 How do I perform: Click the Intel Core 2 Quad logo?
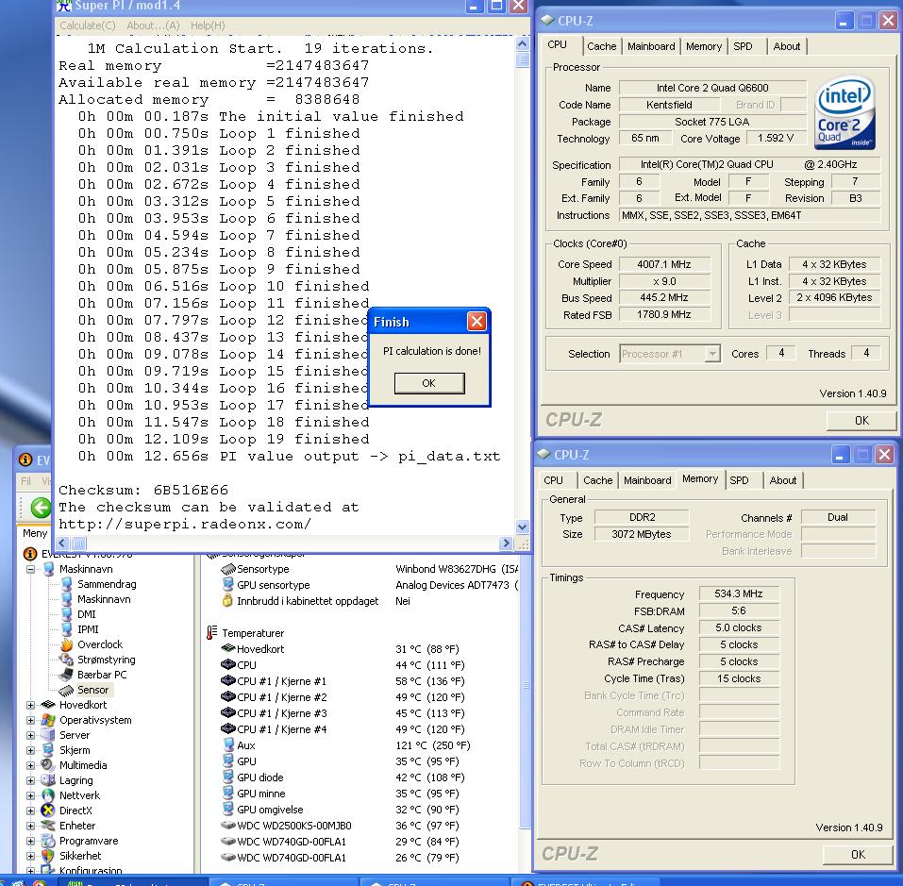(x=844, y=113)
